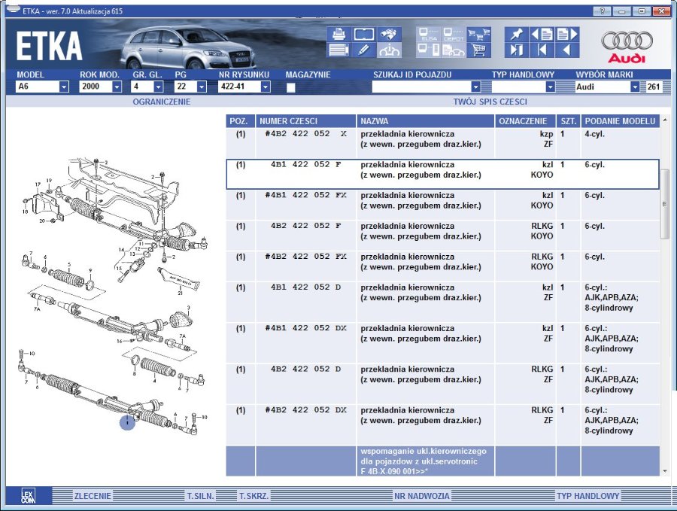The width and height of the screenshot is (677, 511).
Task: Select part row #4B1 422 052 DX
Action: [x=442, y=342]
